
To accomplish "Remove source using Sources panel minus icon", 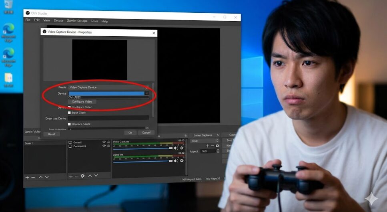I will click(76, 176).
